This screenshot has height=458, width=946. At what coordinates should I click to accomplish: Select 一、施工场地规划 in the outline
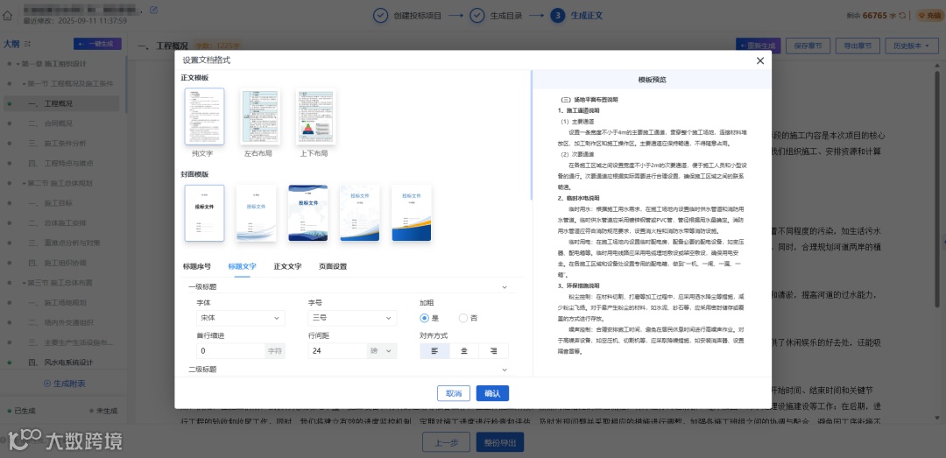57,303
